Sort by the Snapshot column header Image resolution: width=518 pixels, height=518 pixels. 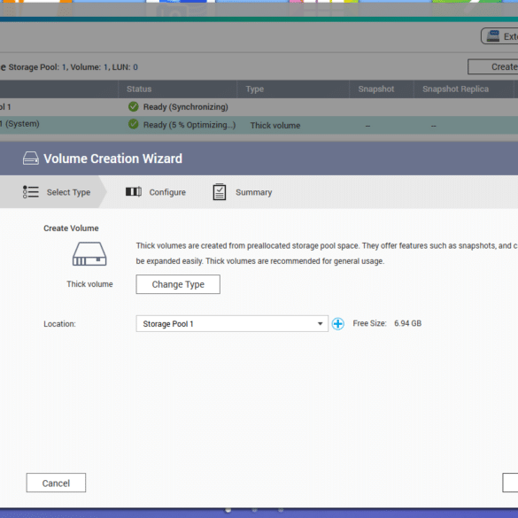(x=382, y=89)
